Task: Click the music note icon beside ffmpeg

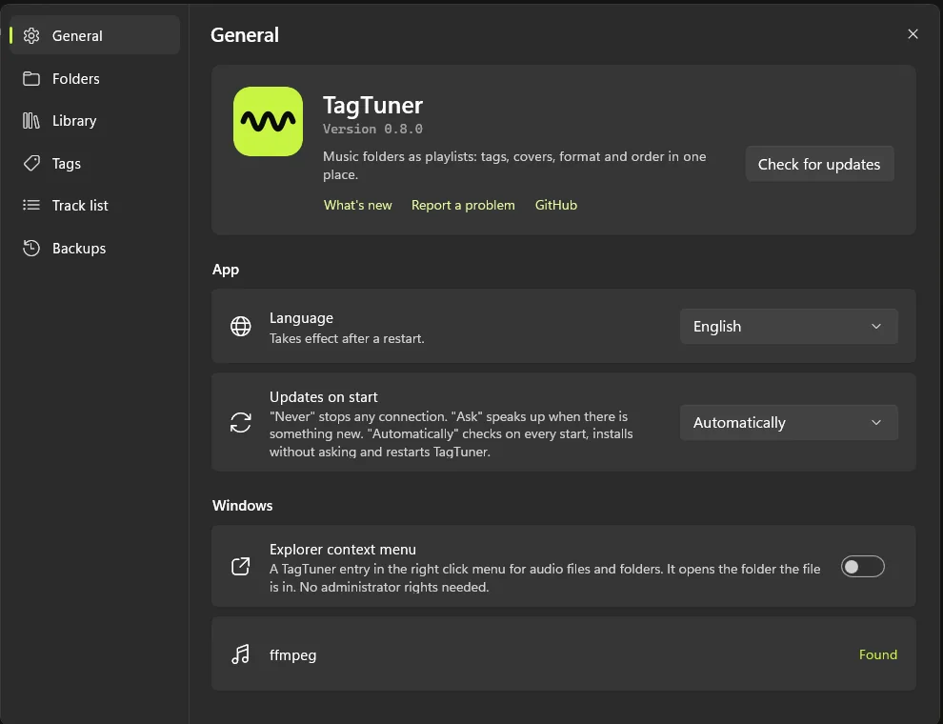Action: pos(241,654)
